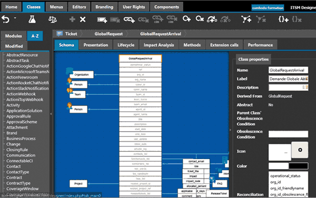Viewport: 316px width, 198px height.
Task: Switch to the Modified list view
Action: (14, 46)
